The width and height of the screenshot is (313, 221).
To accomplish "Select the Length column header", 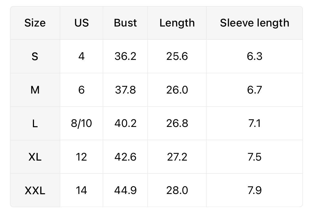I will pos(177,23).
